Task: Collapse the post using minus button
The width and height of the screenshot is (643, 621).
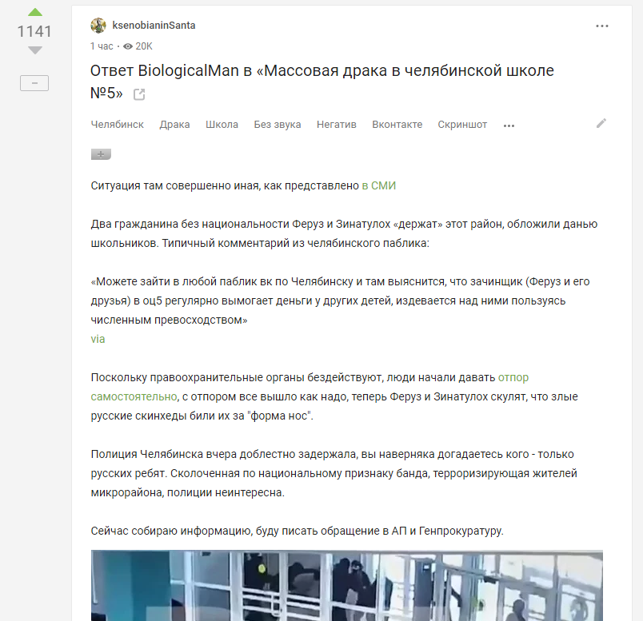Action: click(x=34, y=83)
